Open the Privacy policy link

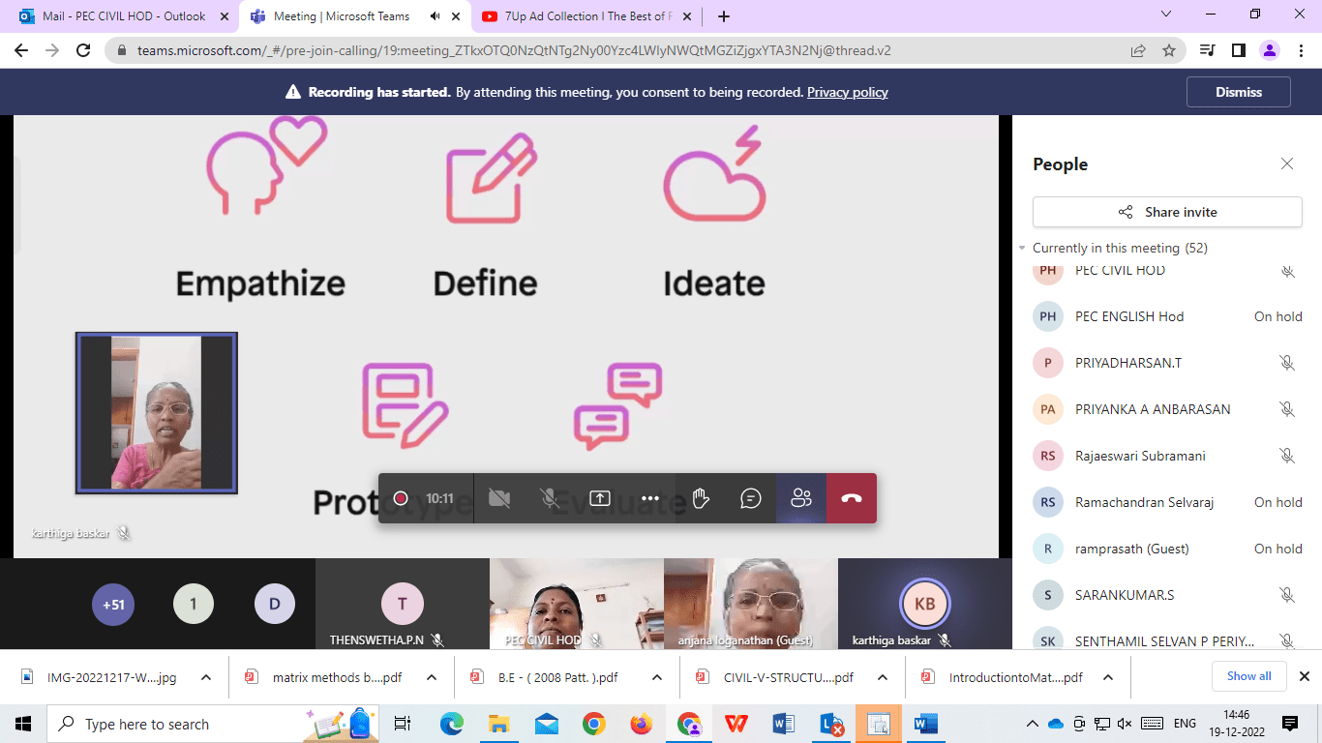[x=847, y=92]
